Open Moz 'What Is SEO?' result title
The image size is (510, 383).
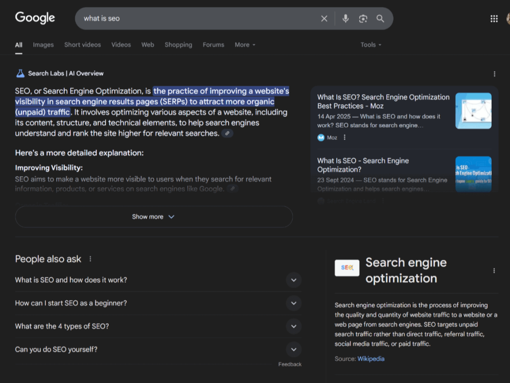383,102
